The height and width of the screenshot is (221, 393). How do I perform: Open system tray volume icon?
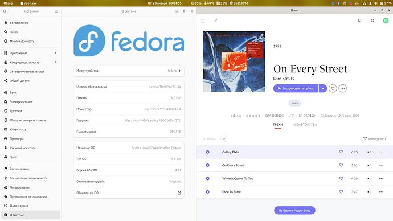pos(376,3)
